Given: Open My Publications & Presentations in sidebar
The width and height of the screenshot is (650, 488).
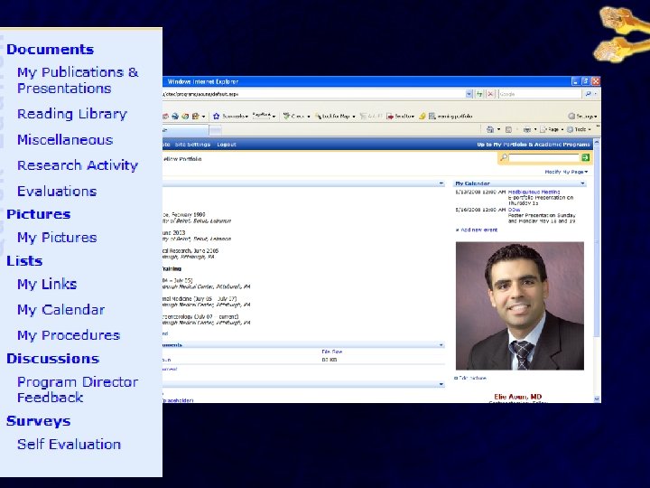Looking at the screenshot, I should click(x=78, y=80).
